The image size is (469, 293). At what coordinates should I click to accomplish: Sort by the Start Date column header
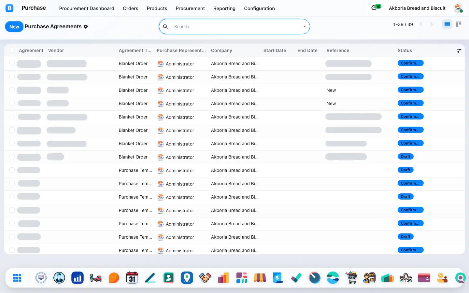275,50
